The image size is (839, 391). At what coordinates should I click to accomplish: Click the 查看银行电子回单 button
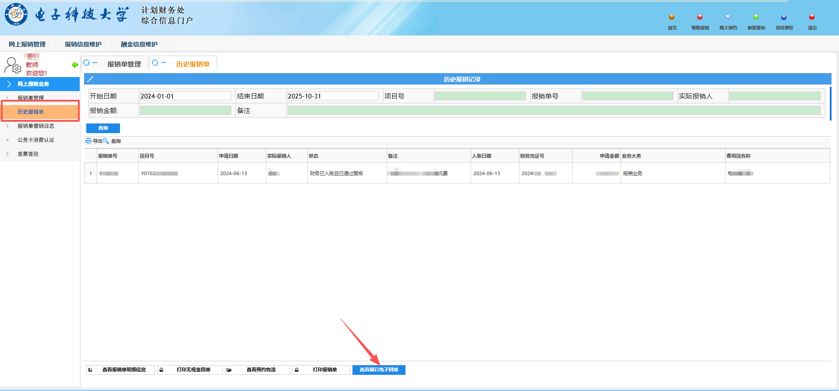[x=379, y=370]
